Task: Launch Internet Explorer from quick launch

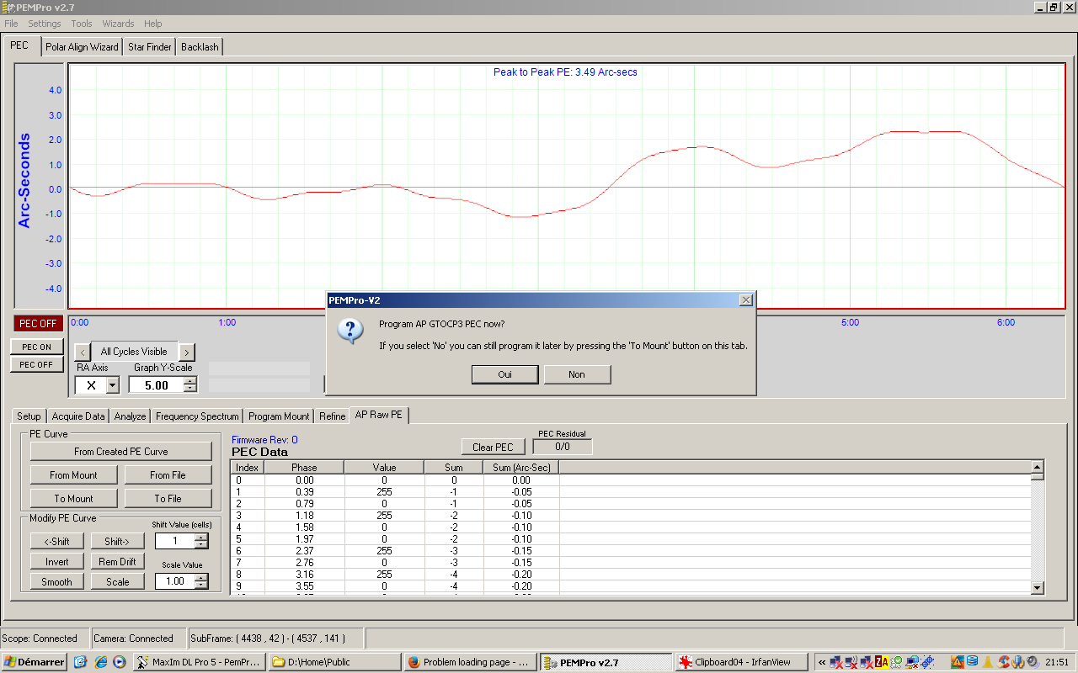Action: click(100, 662)
